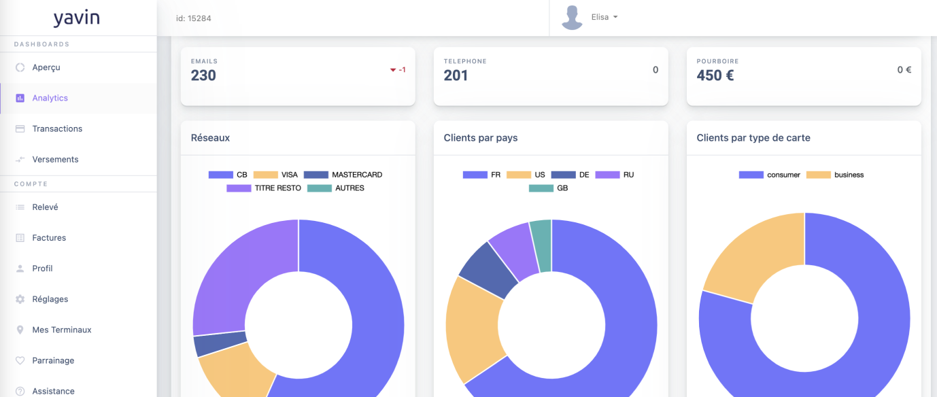Screen dimensions: 937x397
Task: Open the Réglages page
Action: pos(78,299)
